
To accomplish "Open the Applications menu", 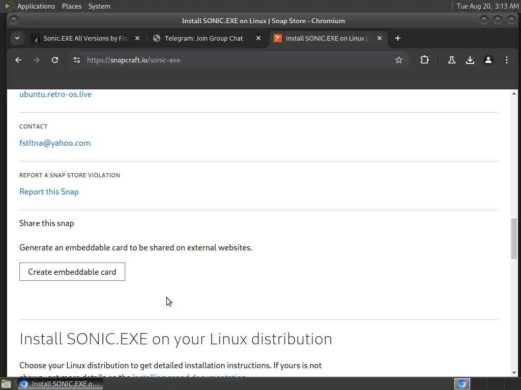I will [x=36, y=6].
